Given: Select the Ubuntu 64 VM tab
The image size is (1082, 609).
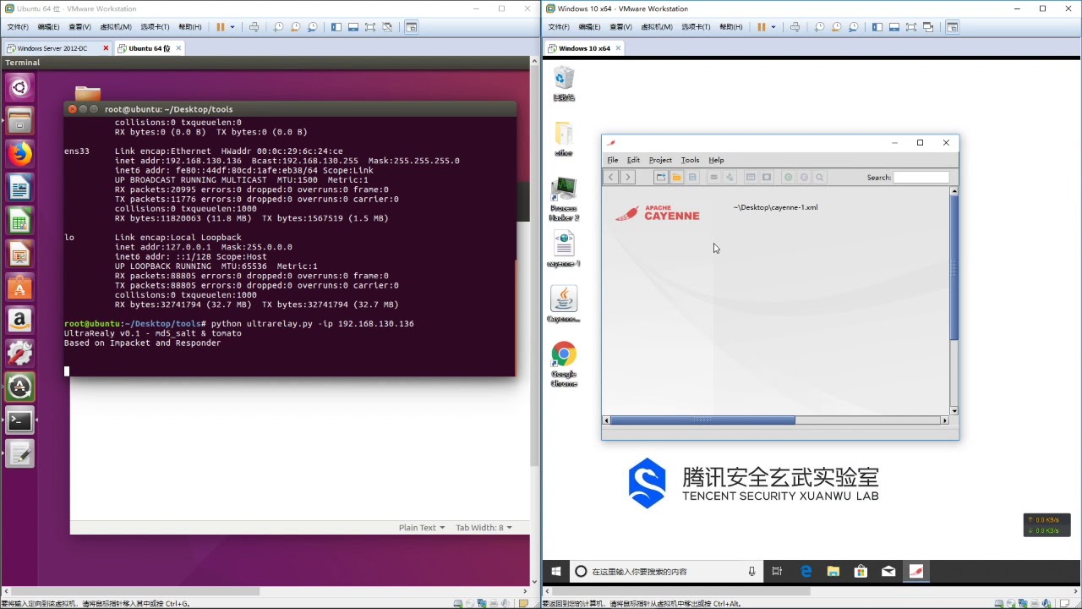Looking at the screenshot, I should pyautogui.click(x=150, y=48).
